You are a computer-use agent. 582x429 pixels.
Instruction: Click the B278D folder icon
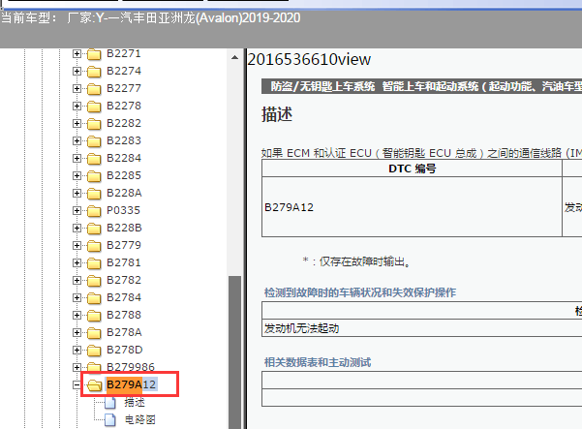(x=94, y=351)
